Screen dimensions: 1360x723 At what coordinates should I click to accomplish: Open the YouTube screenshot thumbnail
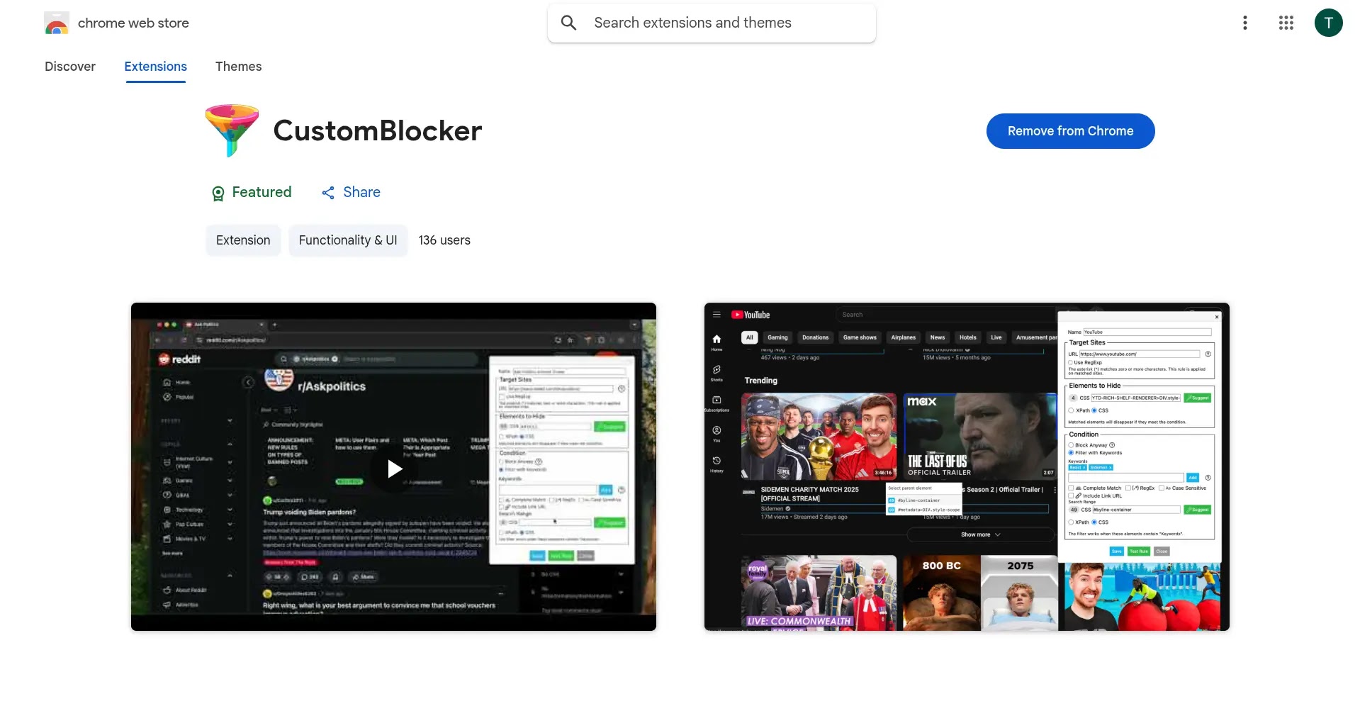pos(967,467)
